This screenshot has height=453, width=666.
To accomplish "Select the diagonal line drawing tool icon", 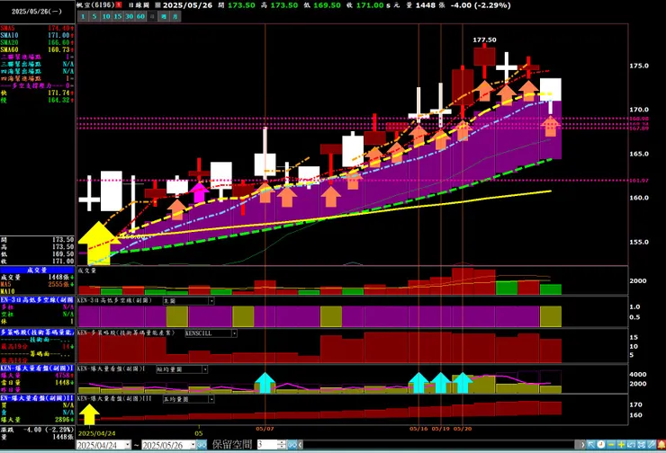I will coord(651,445).
